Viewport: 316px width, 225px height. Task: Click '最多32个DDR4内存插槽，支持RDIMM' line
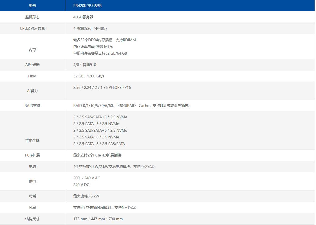pyautogui.click(x=105, y=40)
